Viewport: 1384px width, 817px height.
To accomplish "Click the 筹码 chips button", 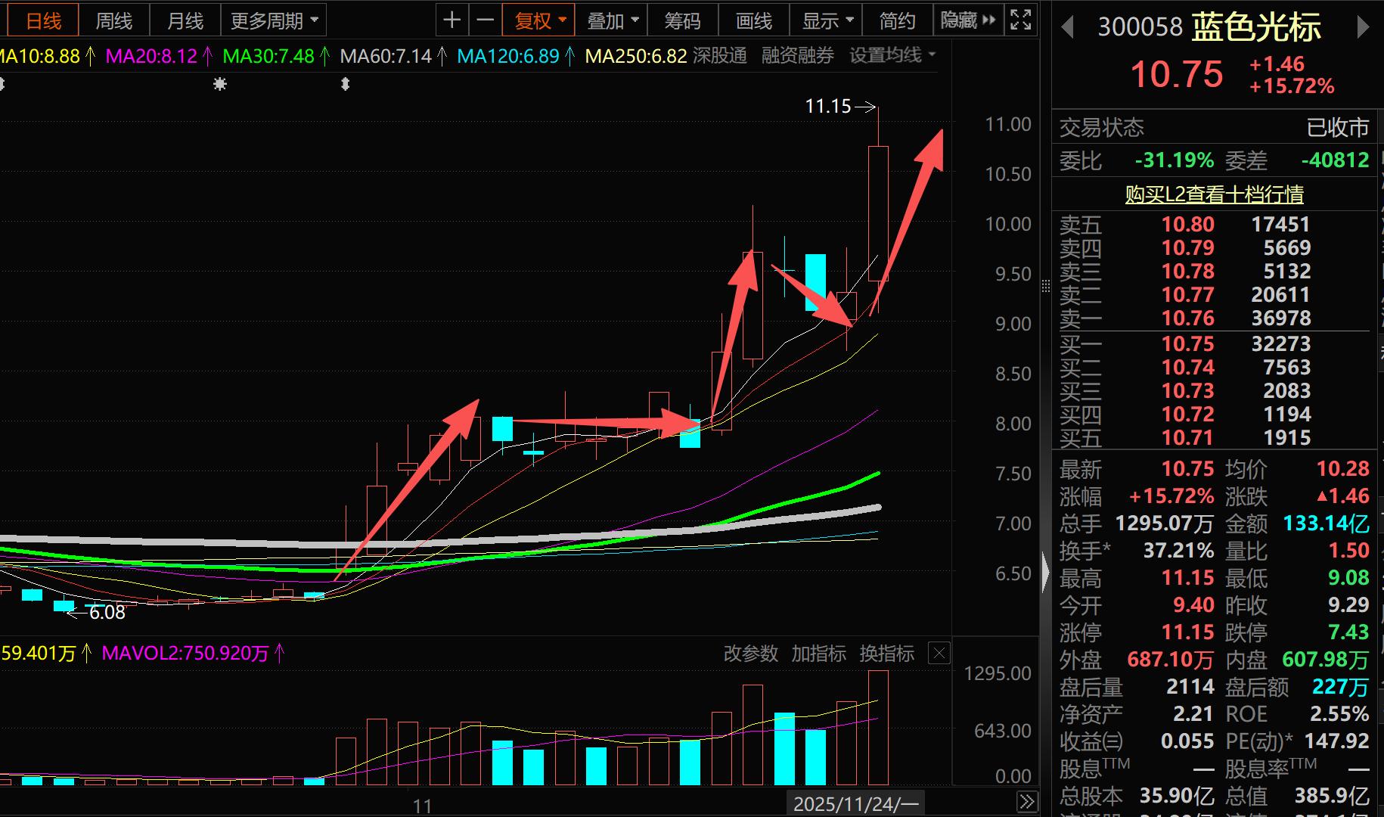I will tap(682, 21).
